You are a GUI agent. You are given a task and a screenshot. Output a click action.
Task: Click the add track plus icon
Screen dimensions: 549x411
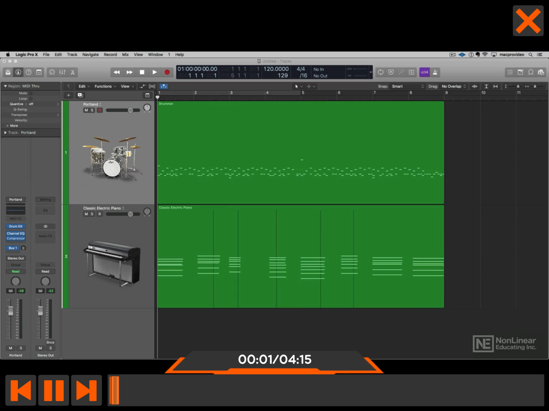tap(69, 95)
